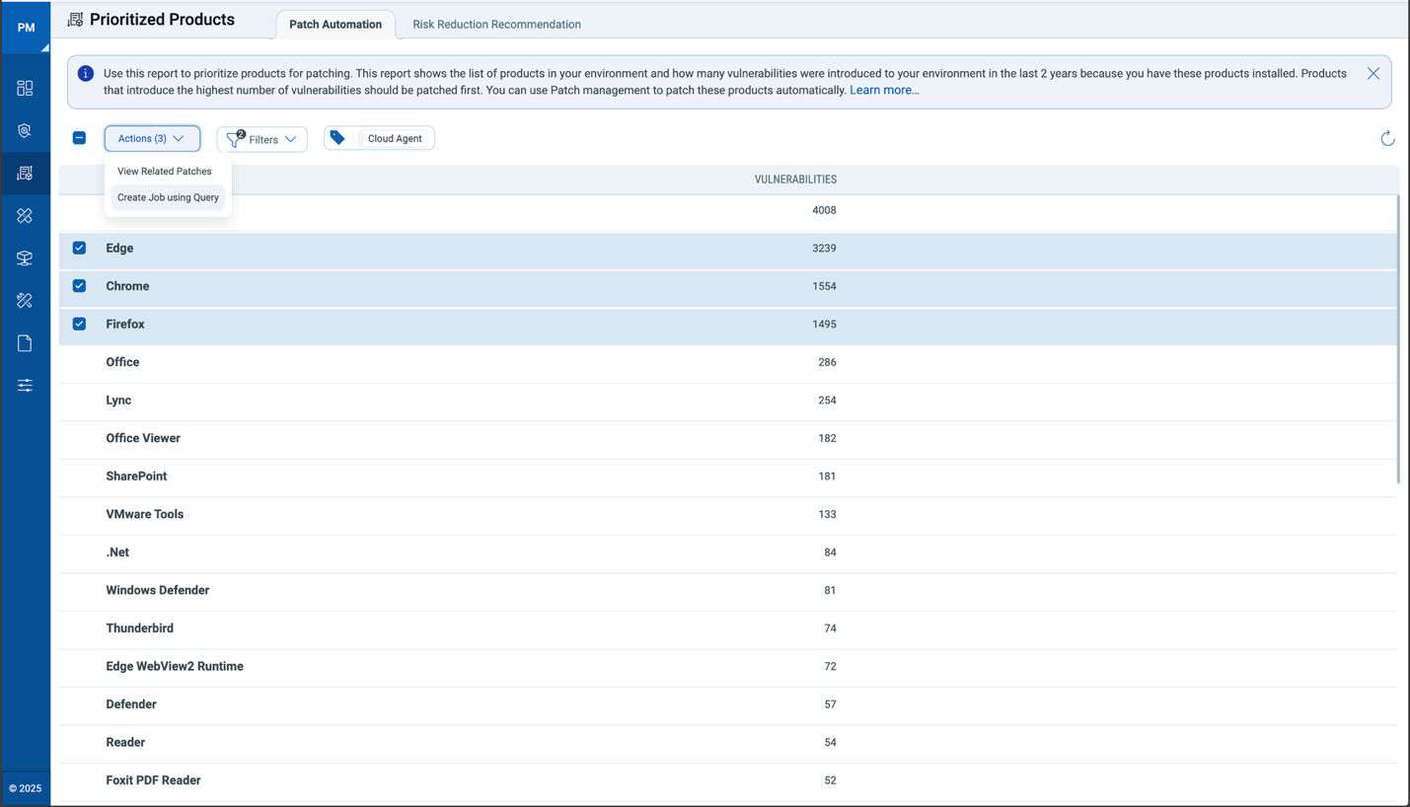Choose Create Job using Query

(168, 197)
